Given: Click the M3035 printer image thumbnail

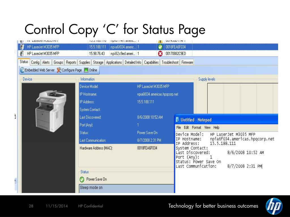Looking at the screenshot, I should [51, 111].
